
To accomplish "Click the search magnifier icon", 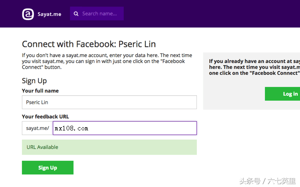I will 76,14.
